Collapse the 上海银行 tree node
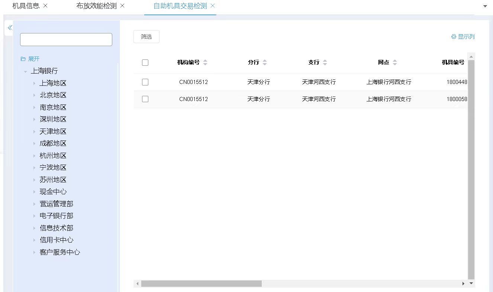The width and height of the screenshot is (493, 292). tap(25, 71)
